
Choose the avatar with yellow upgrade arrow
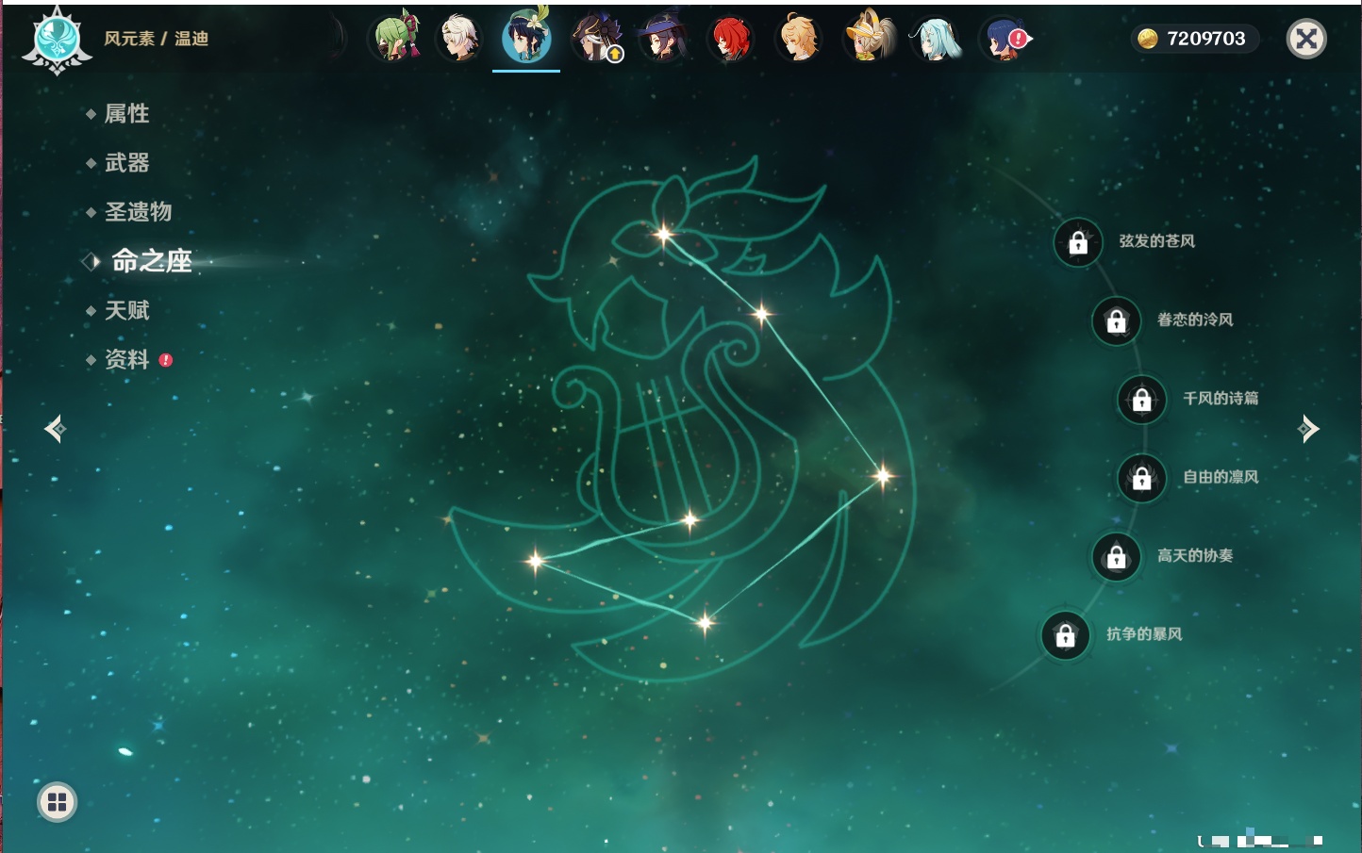[596, 38]
